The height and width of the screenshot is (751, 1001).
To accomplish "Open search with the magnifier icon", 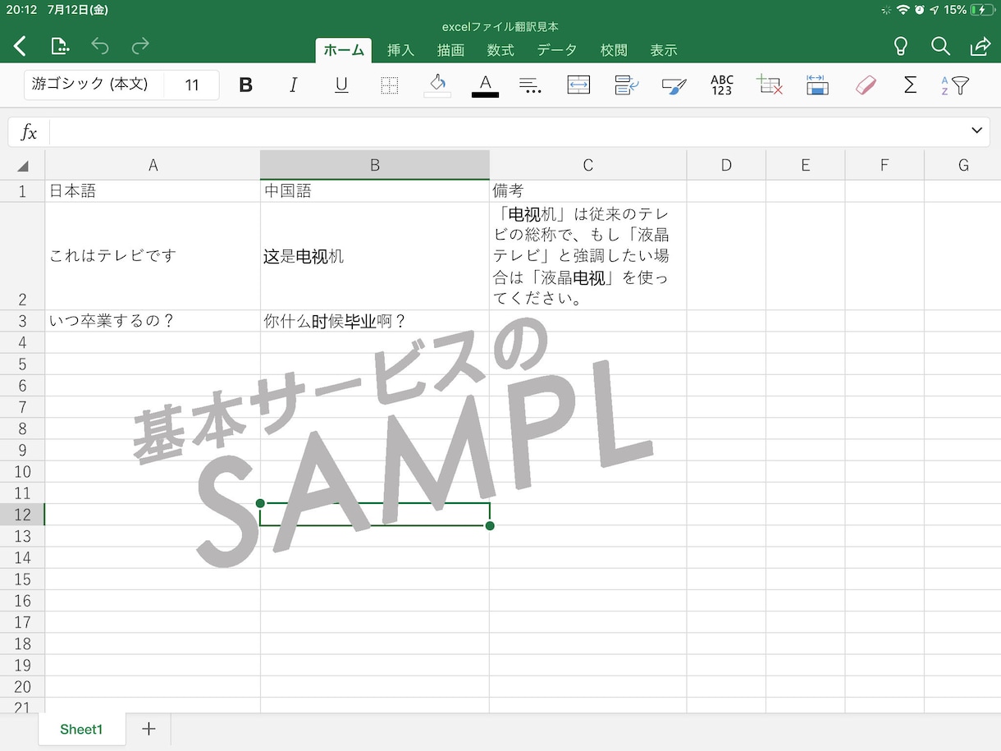I will tap(940, 46).
